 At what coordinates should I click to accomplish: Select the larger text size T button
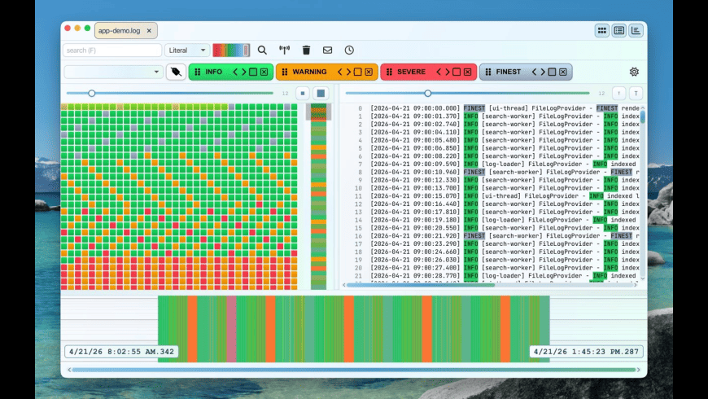point(636,93)
